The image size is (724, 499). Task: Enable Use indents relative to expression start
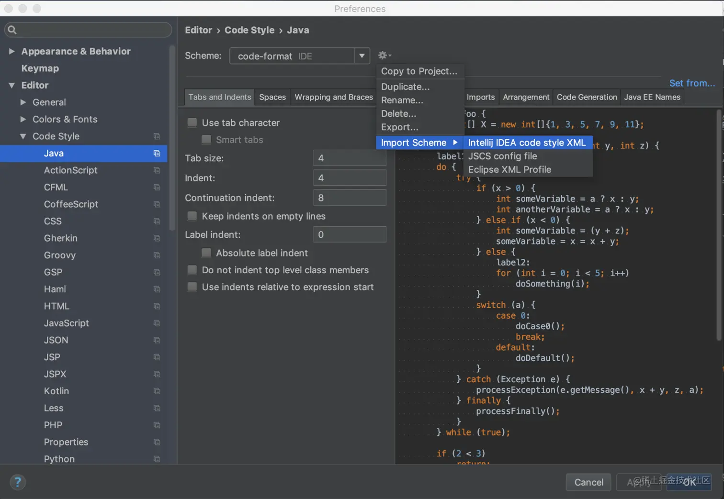tap(192, 287)
